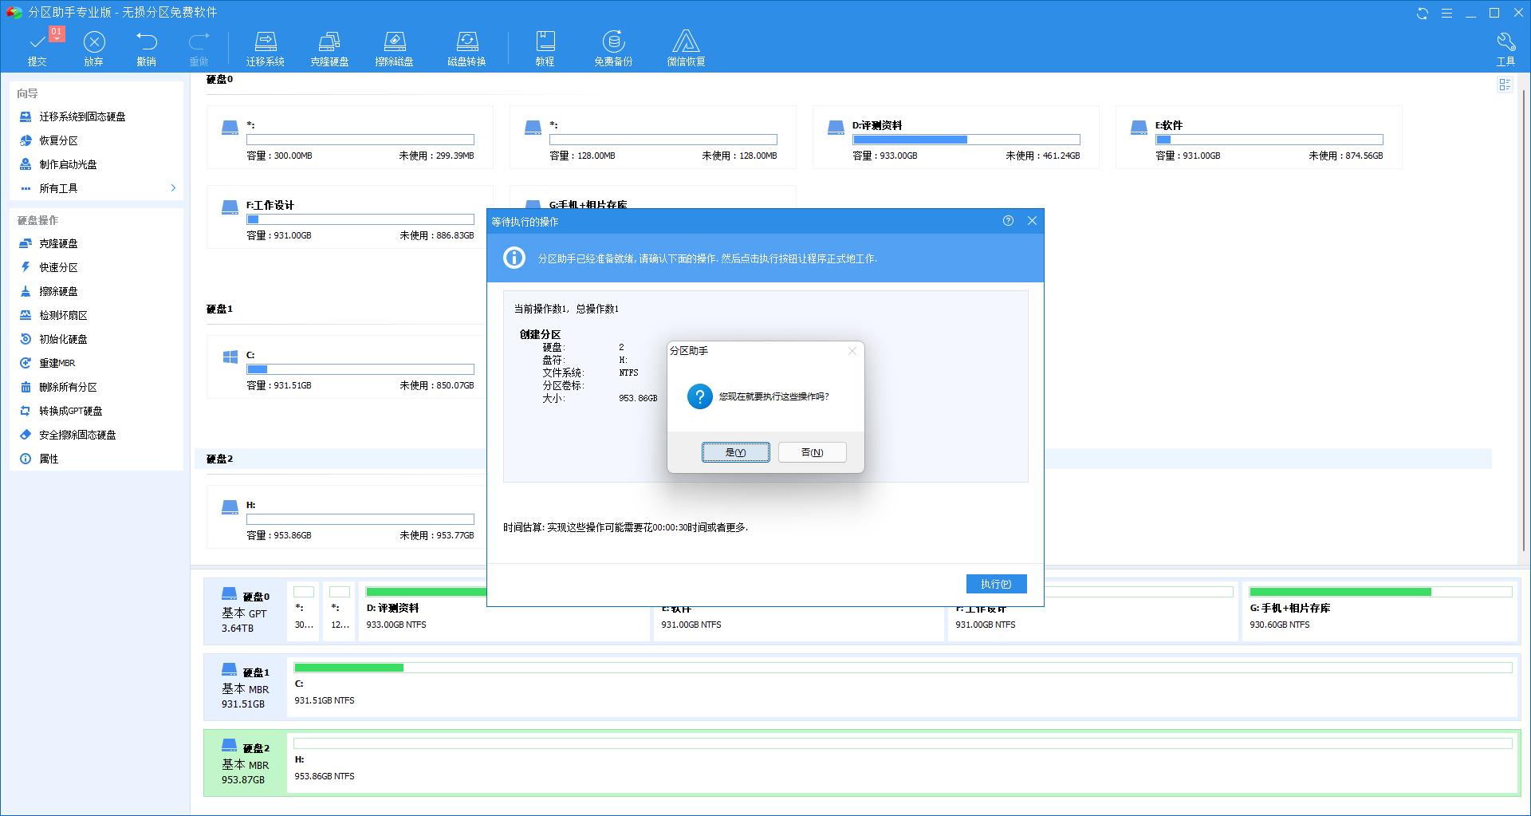Open the 工具 tools wrench icon
The height and width of the screenshot is (816, 1531).
point(1505,42)
